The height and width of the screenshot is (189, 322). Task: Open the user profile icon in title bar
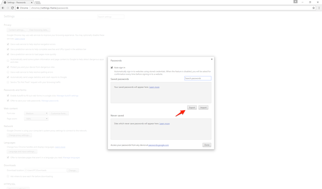[295, 2]
